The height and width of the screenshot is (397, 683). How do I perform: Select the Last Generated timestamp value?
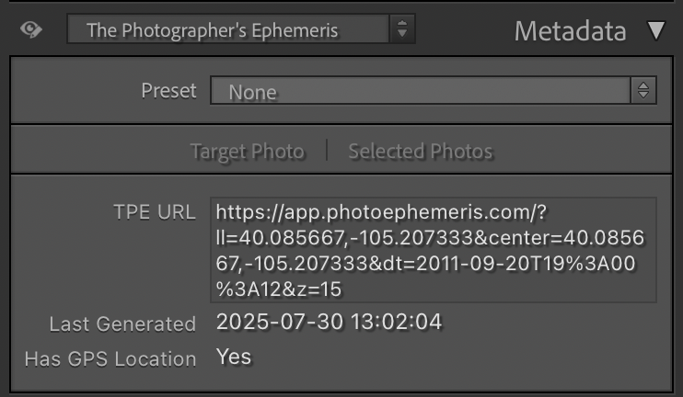(x=329, y=322)
